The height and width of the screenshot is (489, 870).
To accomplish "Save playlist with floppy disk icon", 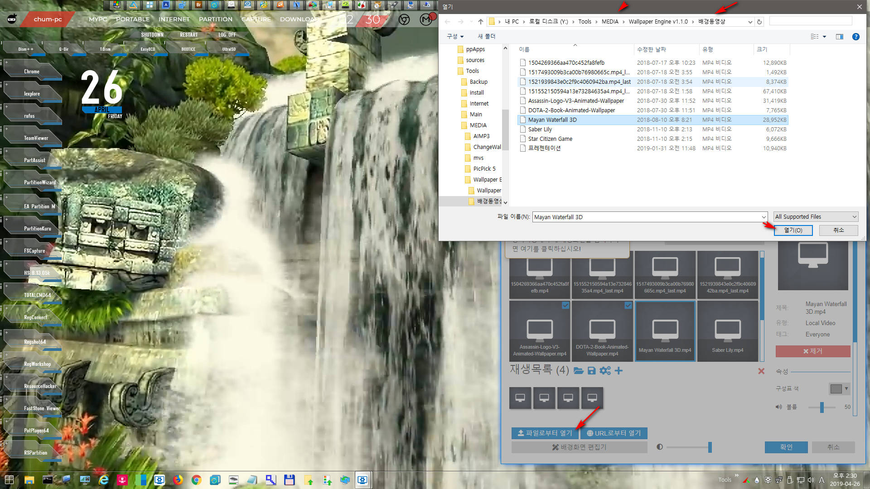I will [x=591, y=371].
